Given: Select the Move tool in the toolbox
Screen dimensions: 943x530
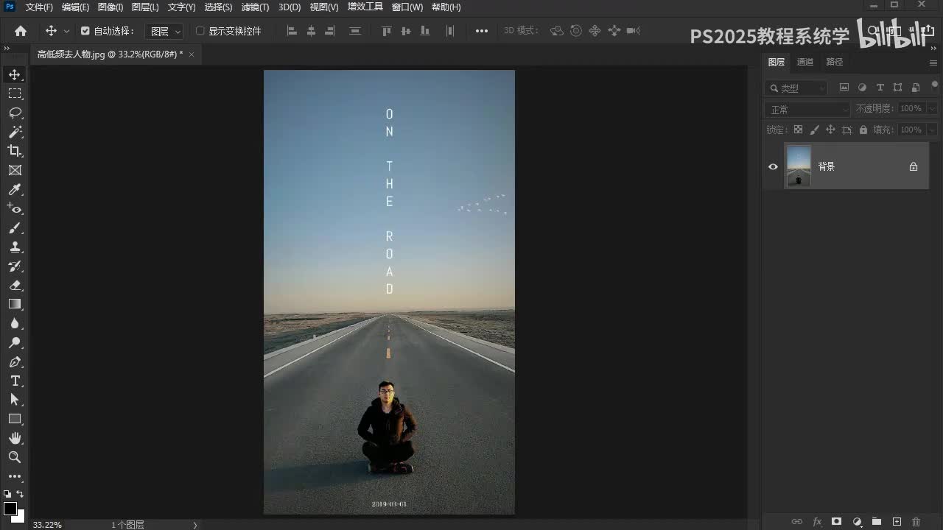Looking at the screenshot, I should pos(15,74).
